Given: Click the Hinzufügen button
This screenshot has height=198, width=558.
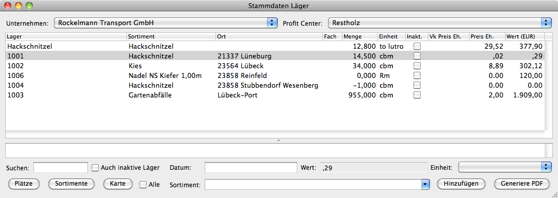Looking at the screenshot, I should (461, 184).
